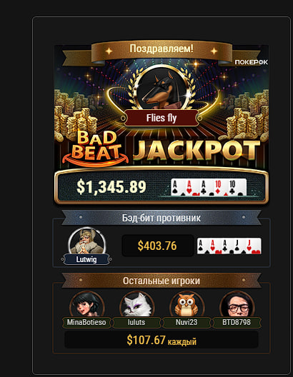
Task: Click the luluts name tag
Action: pos(136,322)
